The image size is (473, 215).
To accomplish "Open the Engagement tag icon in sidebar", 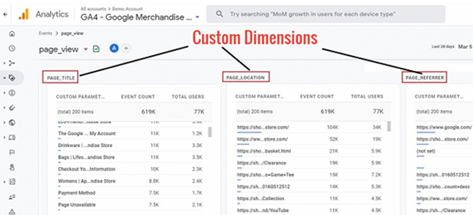I will 12,78.
